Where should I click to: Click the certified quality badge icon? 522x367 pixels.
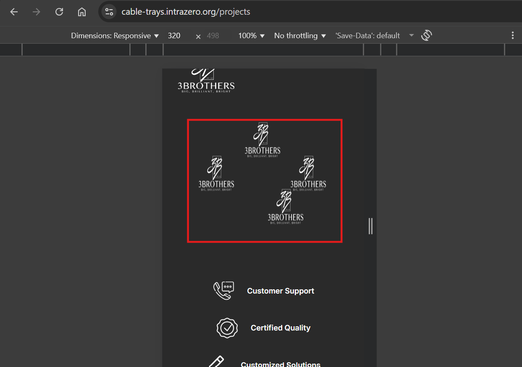pos(227,328)
